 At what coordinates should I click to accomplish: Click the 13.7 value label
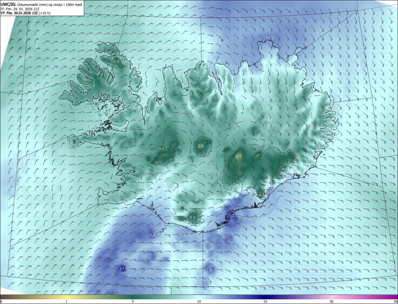click(233, 216)
